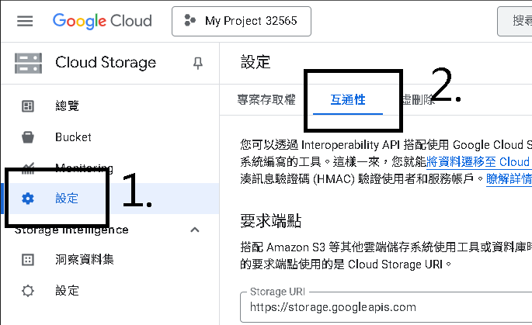
Task: Collapse the Storage Intelligence section
Action: [x=195, y=230]
